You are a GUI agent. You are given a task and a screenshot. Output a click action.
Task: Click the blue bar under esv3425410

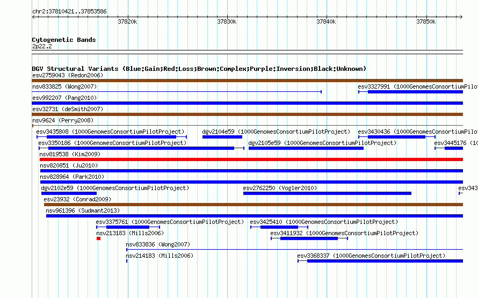(279, 227)
